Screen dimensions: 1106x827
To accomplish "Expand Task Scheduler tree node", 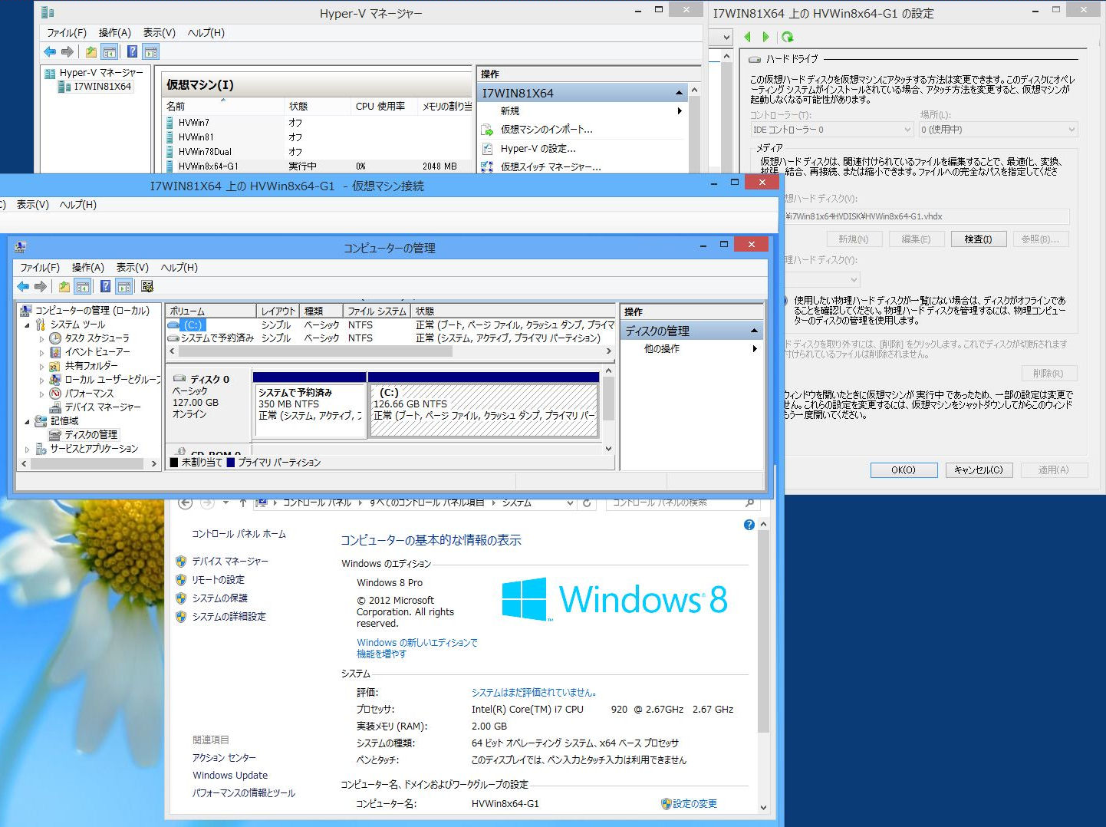I will (x=41, y=338).
